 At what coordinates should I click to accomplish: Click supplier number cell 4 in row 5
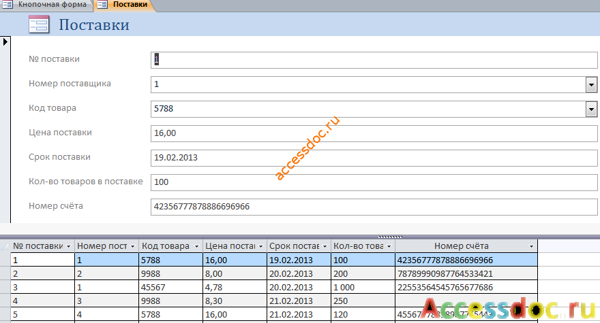(x=107, y=315)
